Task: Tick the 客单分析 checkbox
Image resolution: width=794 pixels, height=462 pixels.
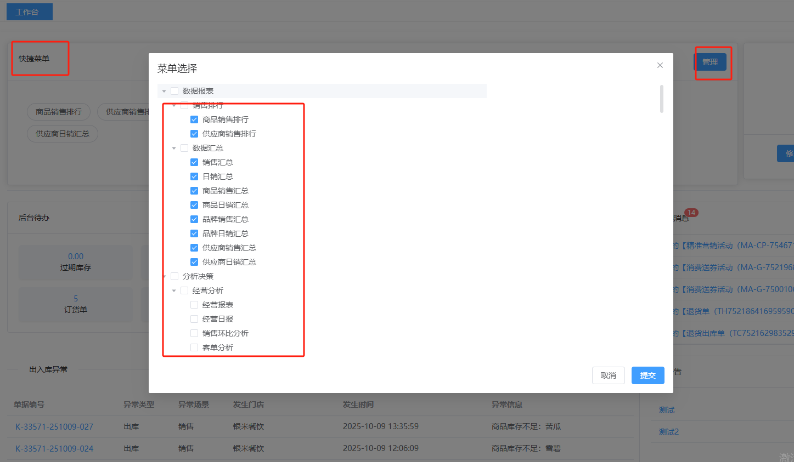Action: [x=194, y=347]
